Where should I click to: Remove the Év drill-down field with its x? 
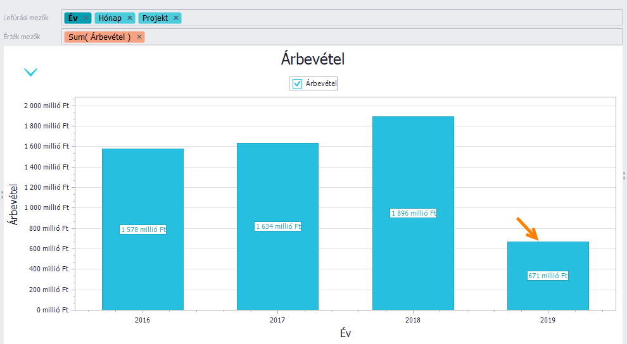(86, 18)
